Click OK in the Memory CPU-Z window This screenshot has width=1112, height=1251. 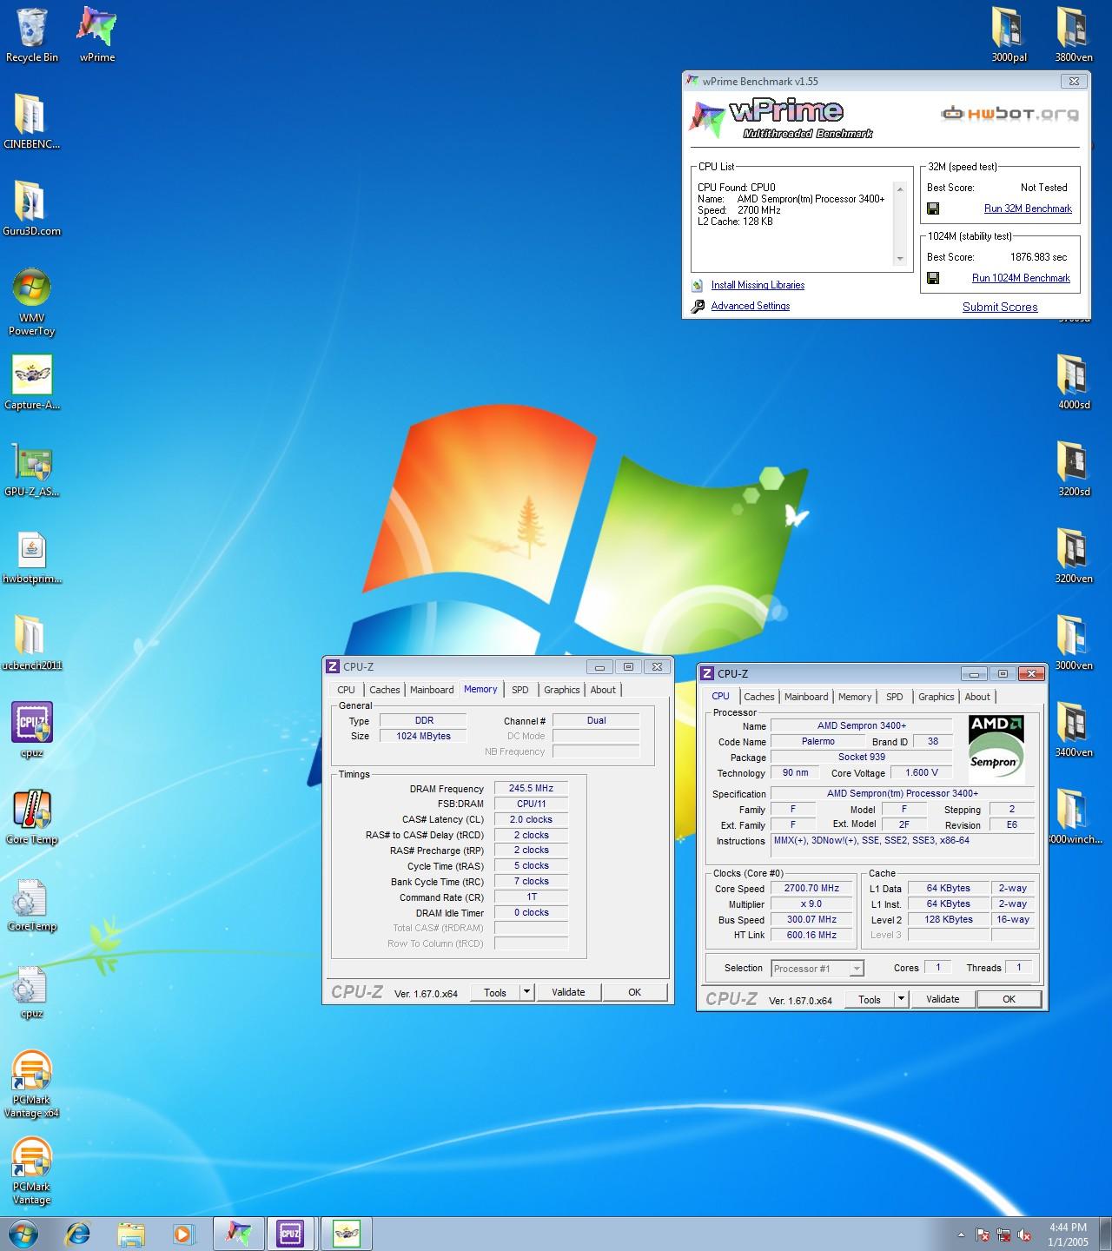pyautogui.click(x=634, y=992)
